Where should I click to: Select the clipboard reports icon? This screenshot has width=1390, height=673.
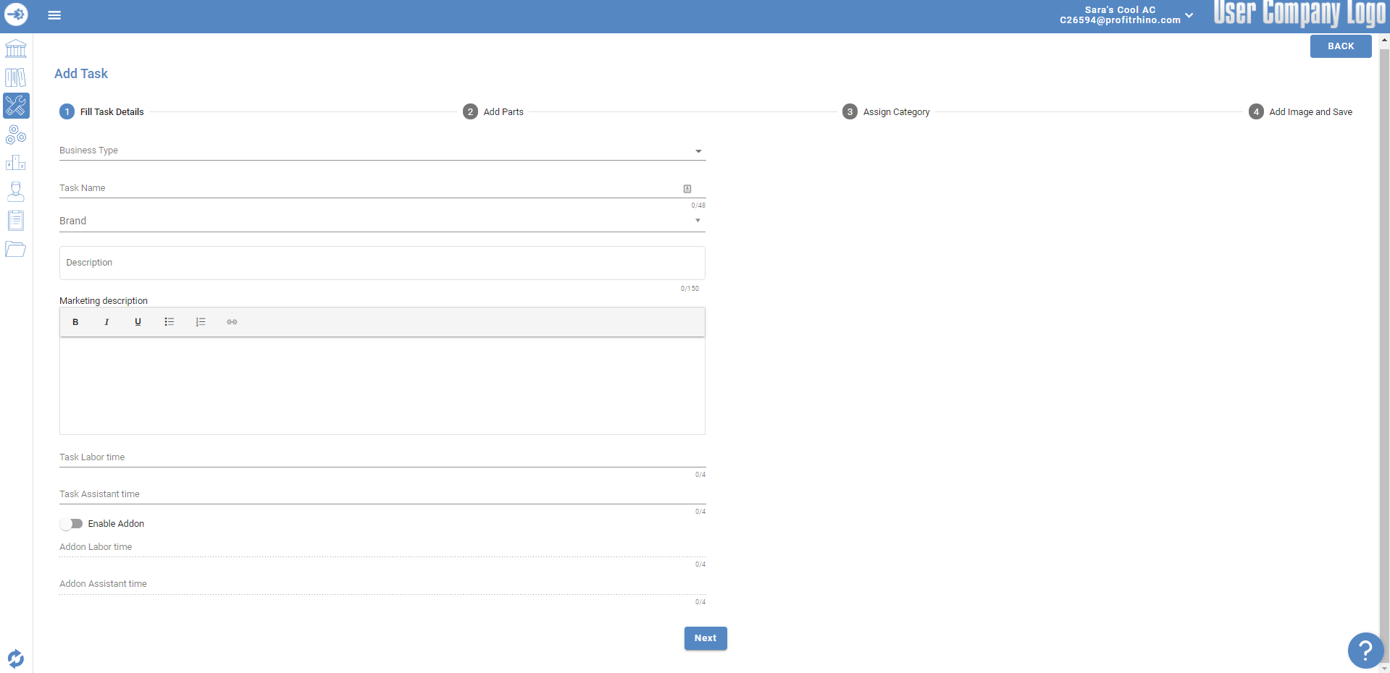(x=15, y=221)
